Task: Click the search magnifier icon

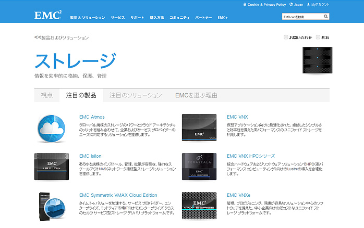Action: pyautogui.click(x=326, y=17)
